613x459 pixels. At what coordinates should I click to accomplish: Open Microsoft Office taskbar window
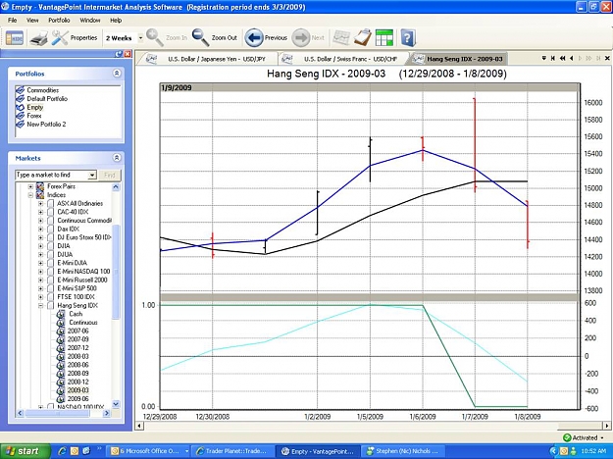(x=149, y=451)
